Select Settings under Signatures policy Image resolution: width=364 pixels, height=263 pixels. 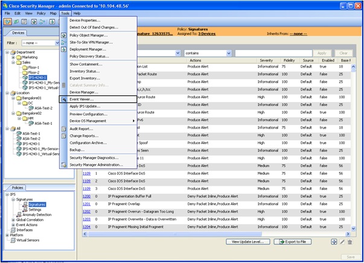pos(35,210)
